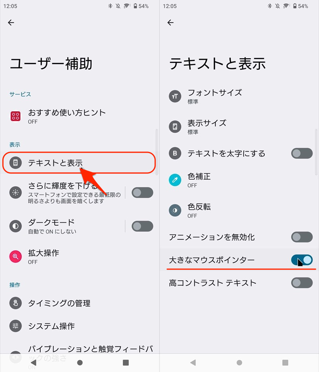Disable 大きなマウスポインター switch
Viewport: 319px width, 372px height.
tap(302, 260)
